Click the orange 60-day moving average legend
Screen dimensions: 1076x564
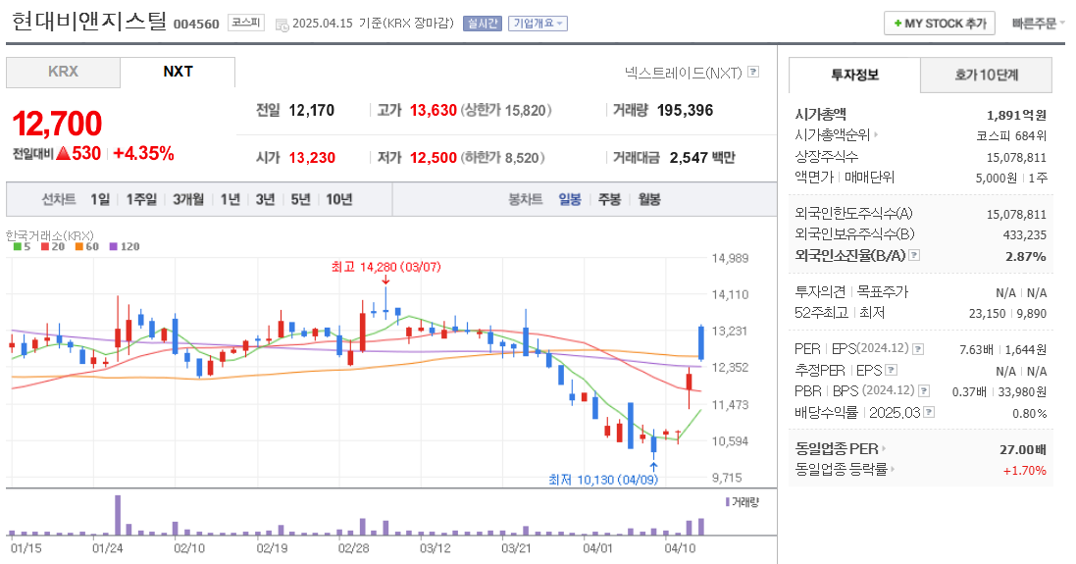point(87,247)
